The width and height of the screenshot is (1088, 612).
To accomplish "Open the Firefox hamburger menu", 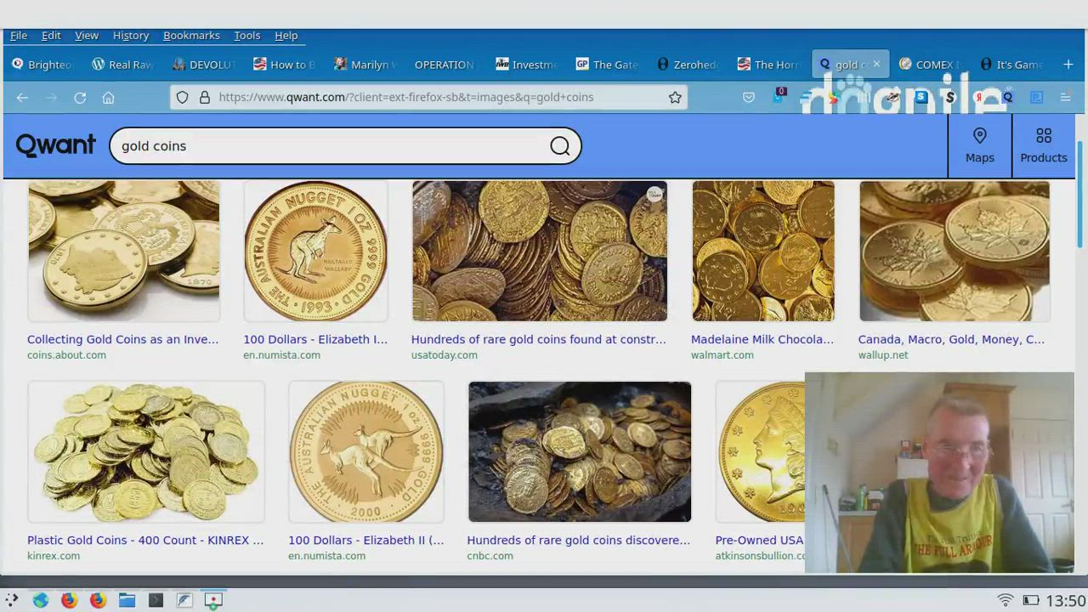I will [1065, 98].
